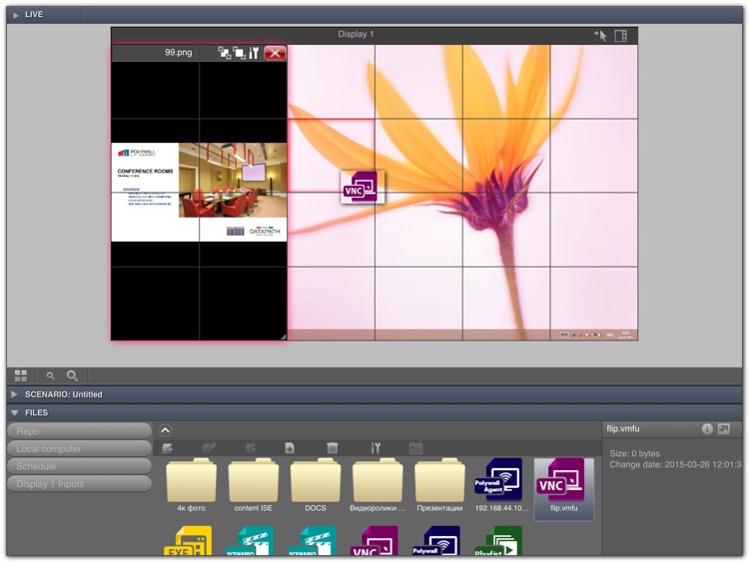This screenshot has width=749, height=562.
Task: Select the VNC file icon in the second row
Action: (374, 540)
